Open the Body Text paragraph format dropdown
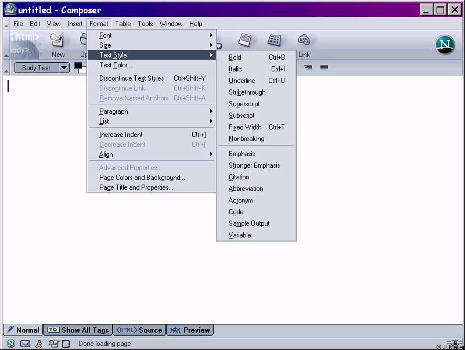 point(42,68)
